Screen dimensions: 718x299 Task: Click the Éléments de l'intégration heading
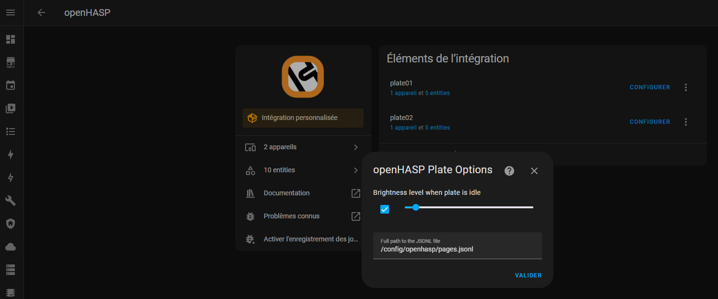click(x=448, y=59)
